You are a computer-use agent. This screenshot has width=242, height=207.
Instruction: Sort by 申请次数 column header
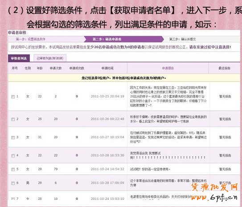click(56, 68)
